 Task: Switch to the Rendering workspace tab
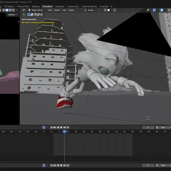click(x=60, y=6)
